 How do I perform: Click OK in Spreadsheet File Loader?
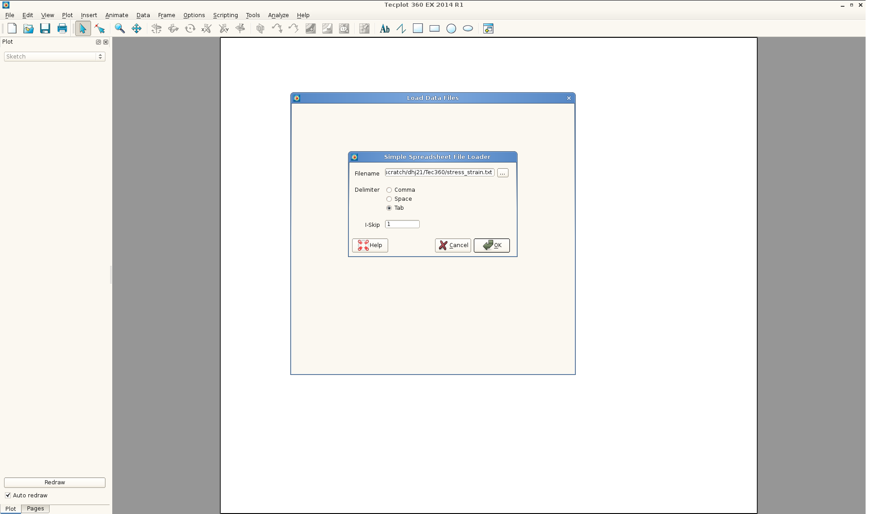point(491,245)
